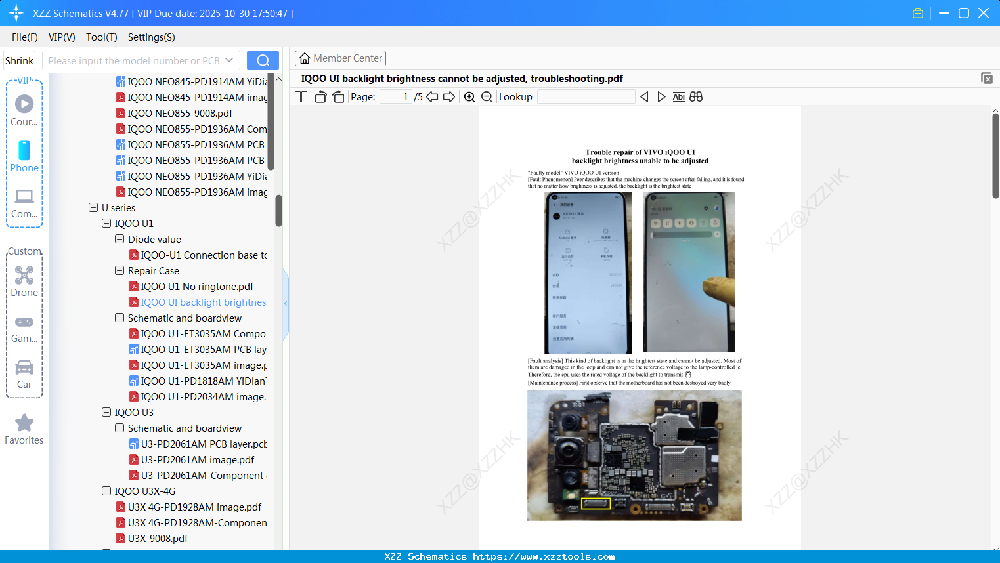1000x563 pixels.
Task: Toggle the Abi match-case option
Action: [678, 97]
